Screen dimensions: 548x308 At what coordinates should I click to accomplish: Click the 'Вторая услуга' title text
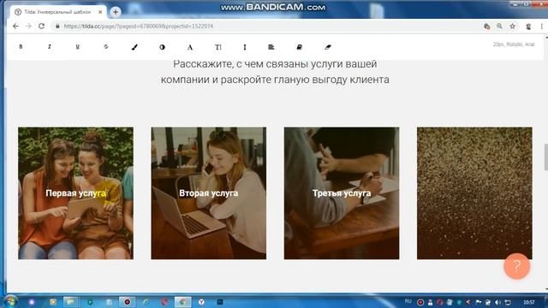coord(209,193)
